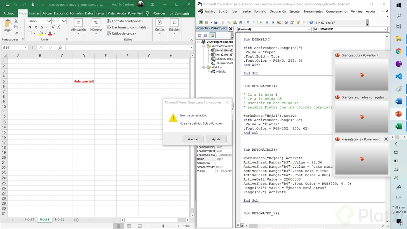Save the workbook from Excel's quick access toolbar
This screenshot has width=407, height=229.
[8, 5]
